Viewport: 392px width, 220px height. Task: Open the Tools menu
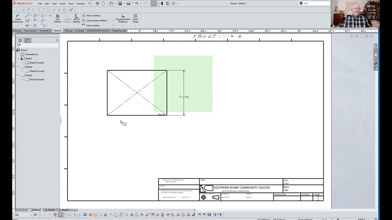point(71,3)
